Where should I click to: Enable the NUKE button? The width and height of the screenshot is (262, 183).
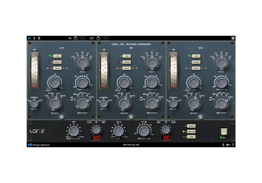coord(191,126)
